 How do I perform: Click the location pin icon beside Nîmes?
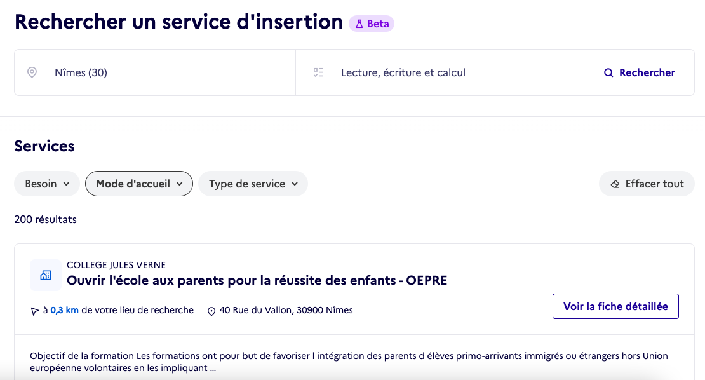click(32, 72)
